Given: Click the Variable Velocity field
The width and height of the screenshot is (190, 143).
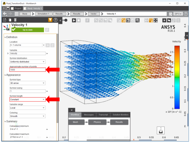Looking at the screenshot, I should point(28,53).
